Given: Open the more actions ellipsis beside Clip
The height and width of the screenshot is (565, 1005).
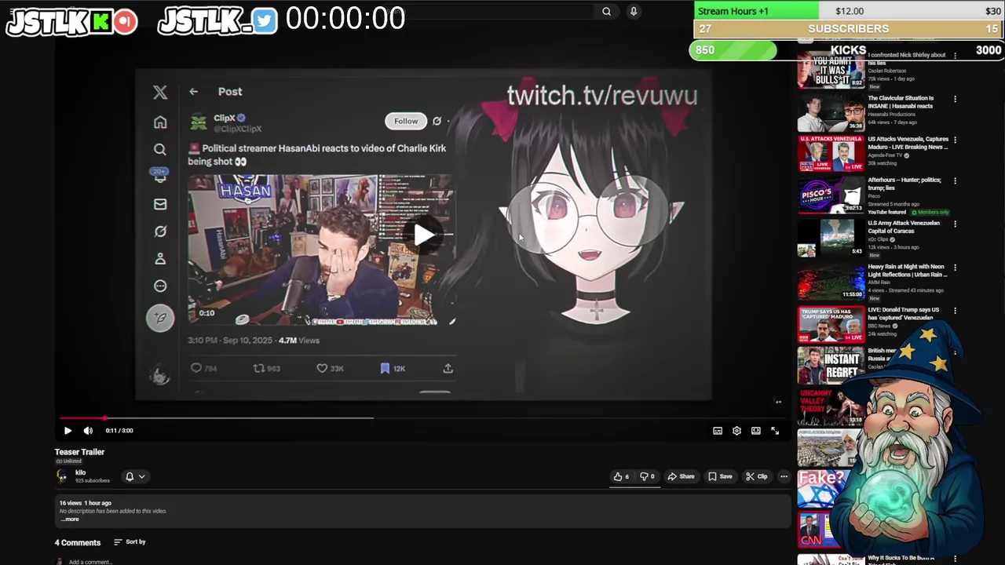Looking at the screenshot, I should point(784,476).
